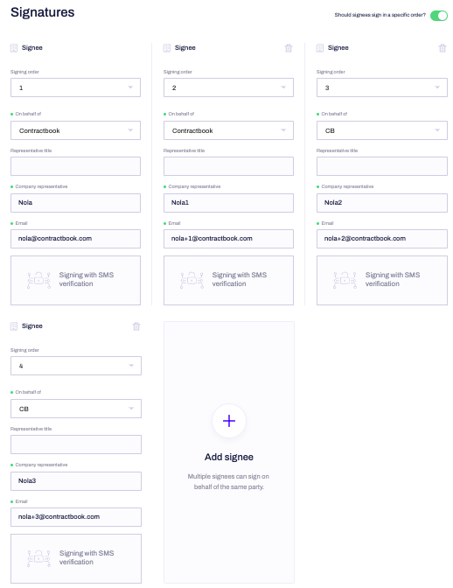The height and width of the screenshot is (588, 453).
Task: Toggle the specific signing order switch
Action: (439, 16)
